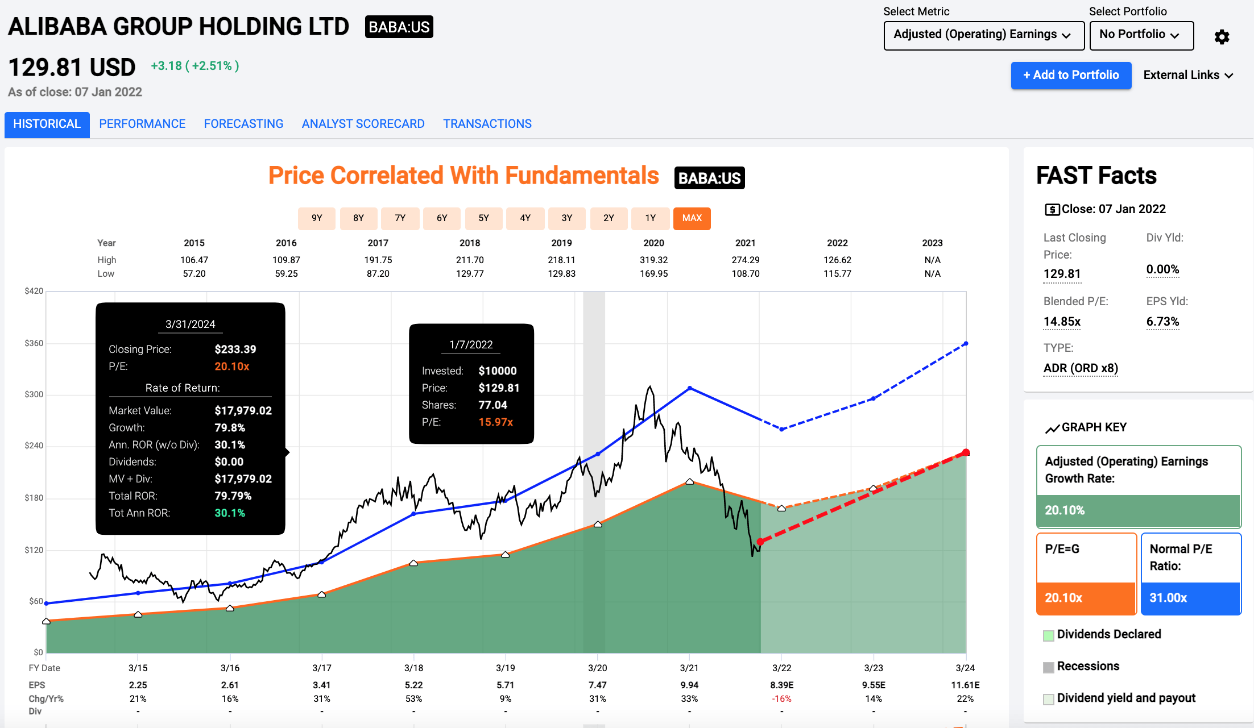
Task: Open the No Portfolio selector
Action: 1141,35
